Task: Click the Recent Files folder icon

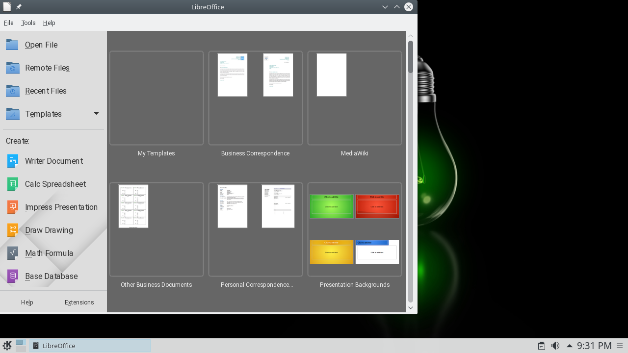Action: pos(13,91)
